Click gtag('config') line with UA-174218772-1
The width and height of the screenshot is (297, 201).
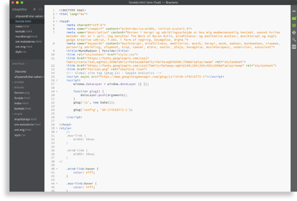pos(103,110)
